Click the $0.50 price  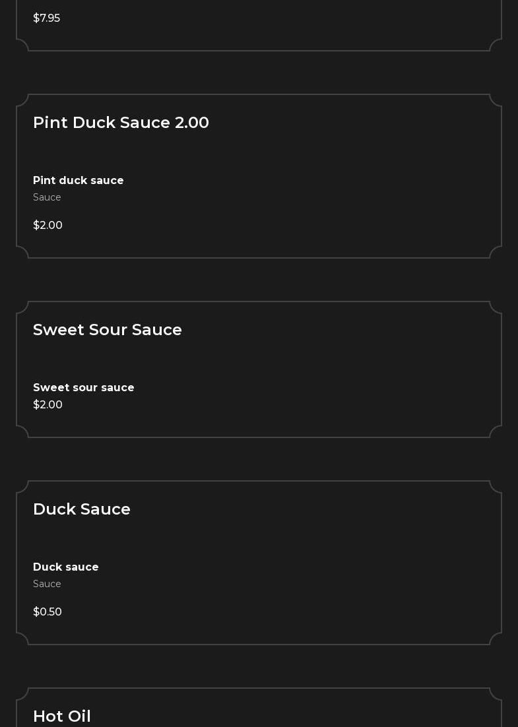[48, 612]
